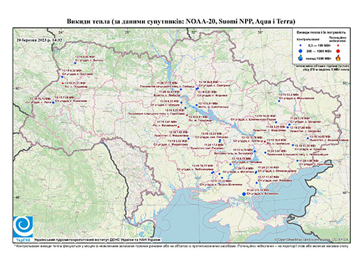
Task: Click the OpenStreetMap contributors attribution
Action: click(312, 239)
